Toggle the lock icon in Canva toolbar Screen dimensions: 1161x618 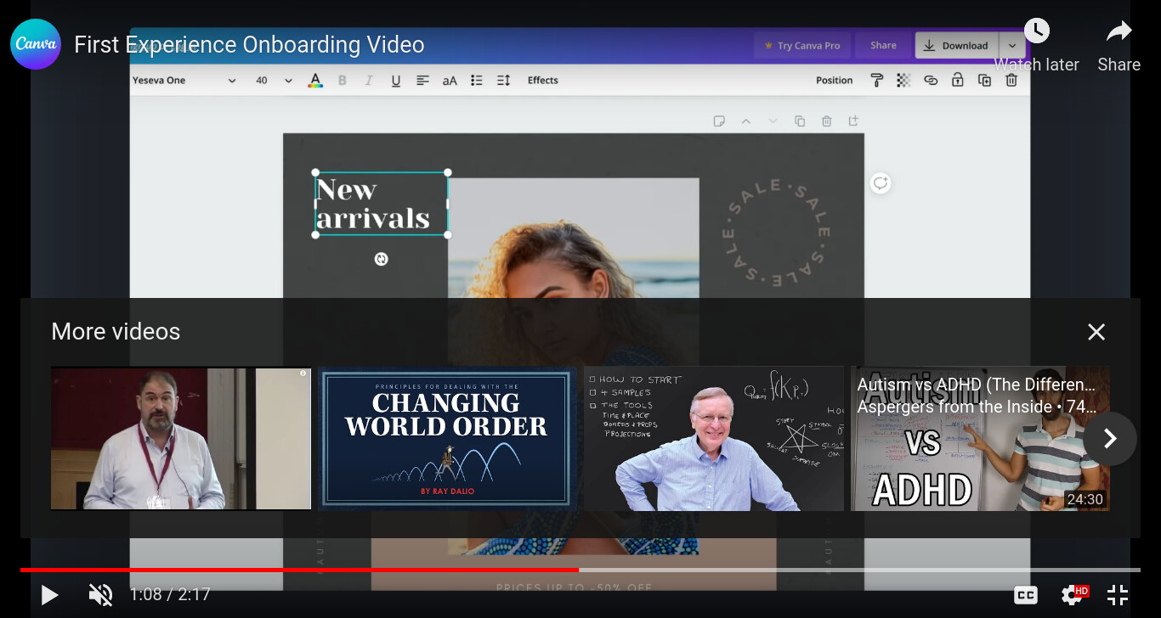958,81
